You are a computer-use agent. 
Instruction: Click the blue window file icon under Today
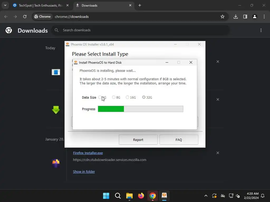[56, 72]
